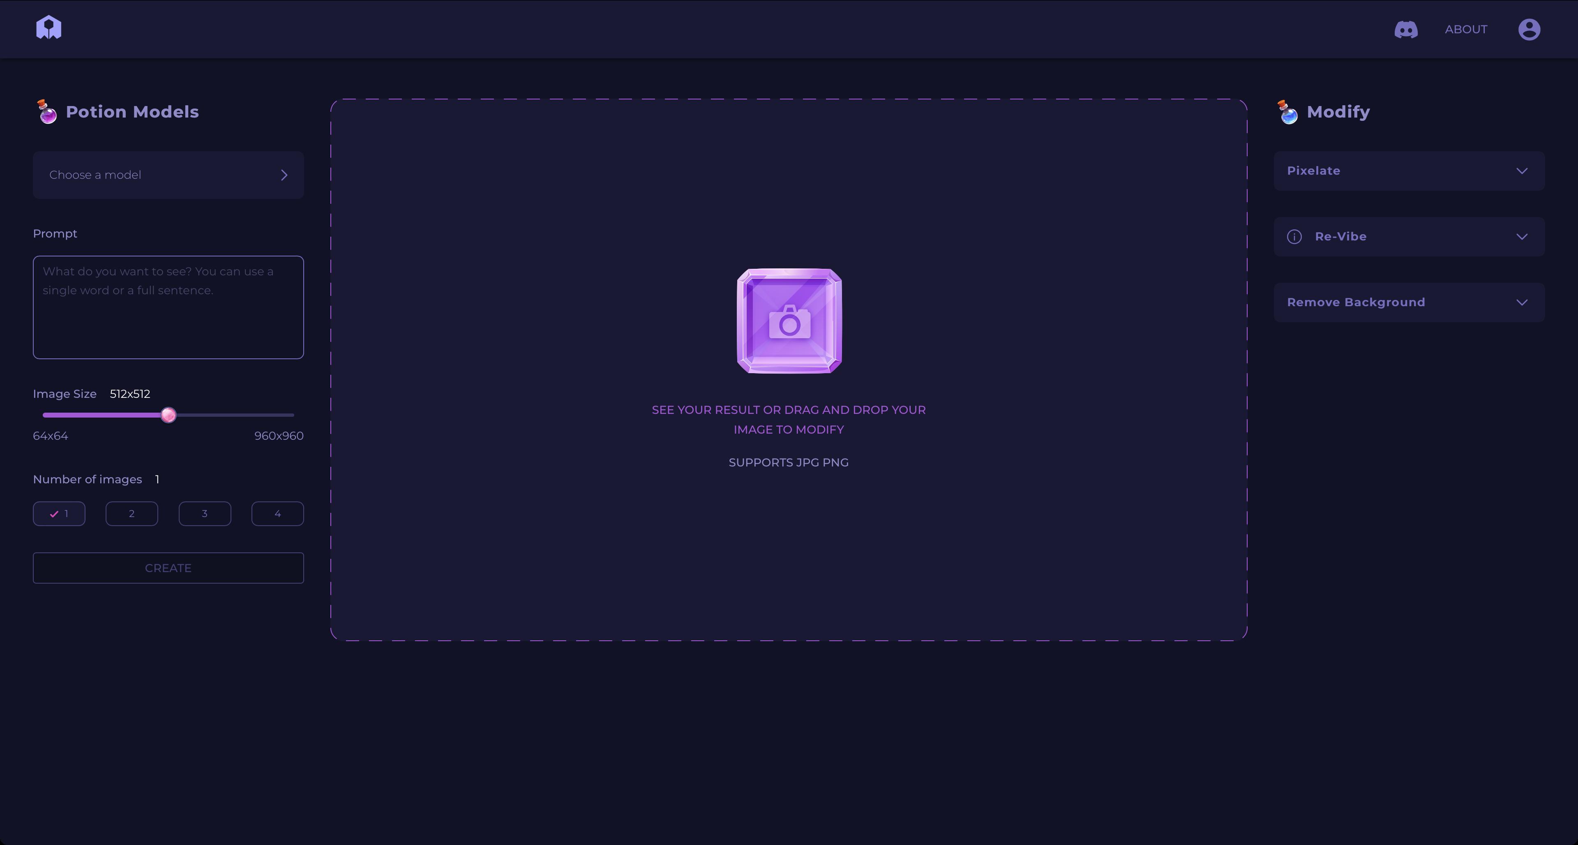Viewport: 1578px width, 845px height.
Task: Click the blue potion icon beside Modify
Action: (1287, 112)
